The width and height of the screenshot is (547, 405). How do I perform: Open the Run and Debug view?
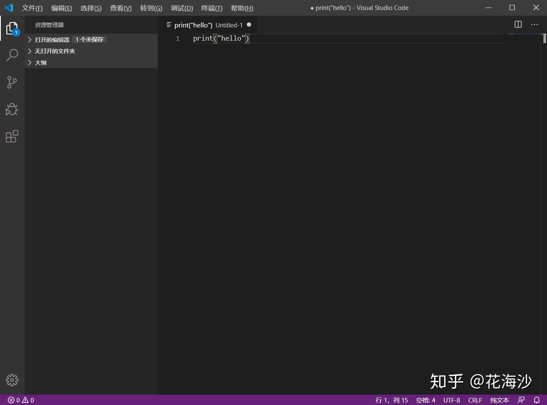tap(12, 109)
